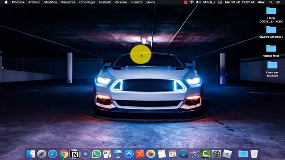
Task: Open the Finestra menu
Action: pos(137,2)
